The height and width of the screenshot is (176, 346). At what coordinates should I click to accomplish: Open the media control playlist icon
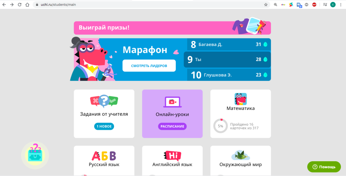325,5
